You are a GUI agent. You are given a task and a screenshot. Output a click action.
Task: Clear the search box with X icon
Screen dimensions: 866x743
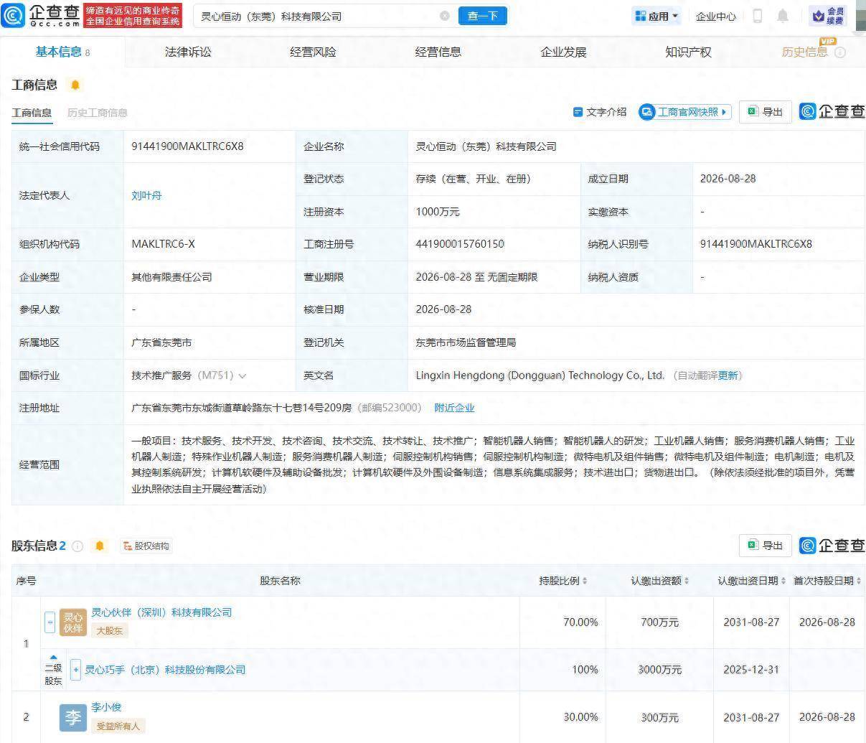coord(445,16)
